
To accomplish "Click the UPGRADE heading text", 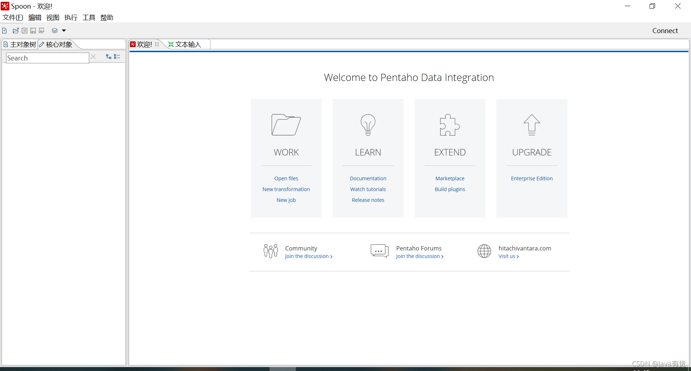I will coord(532,152).
